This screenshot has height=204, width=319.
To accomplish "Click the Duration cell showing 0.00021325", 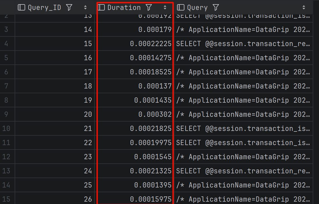I will click(135, 171).
